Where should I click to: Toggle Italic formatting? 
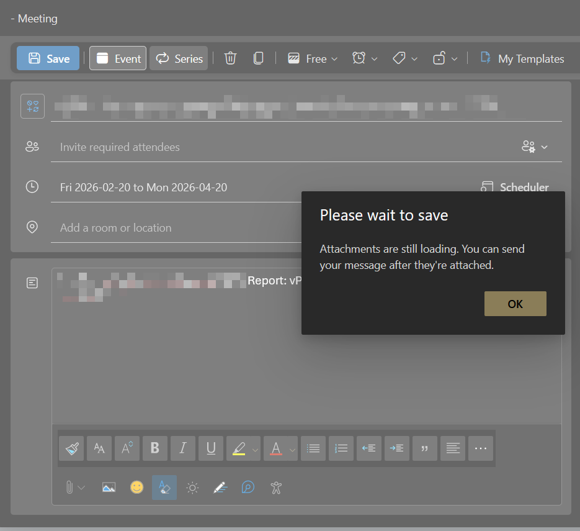point(183,448)
